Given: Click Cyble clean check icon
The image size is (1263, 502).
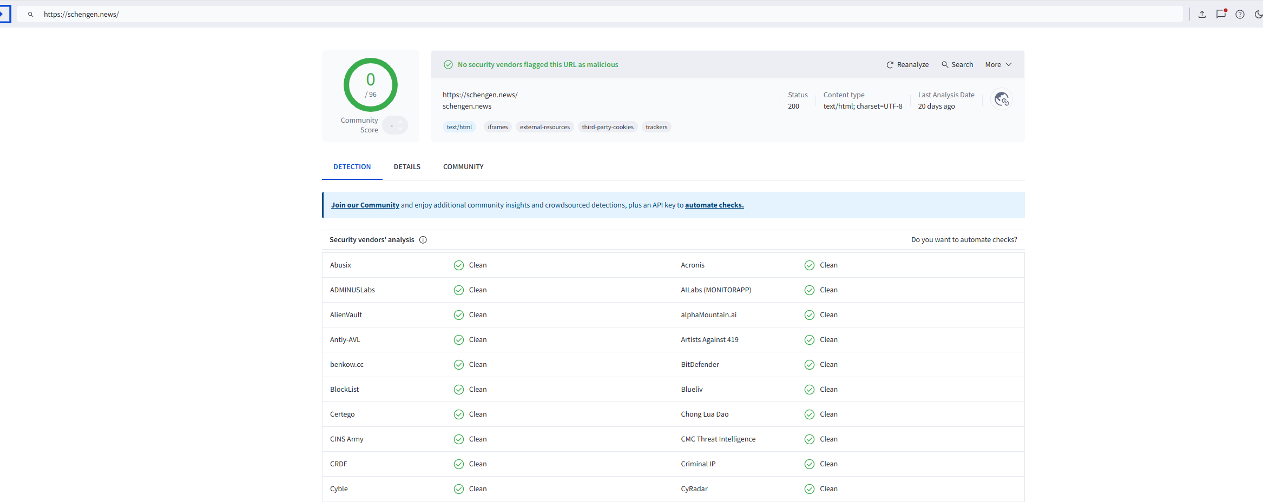Looking at the screenshot, I should 459,489.
